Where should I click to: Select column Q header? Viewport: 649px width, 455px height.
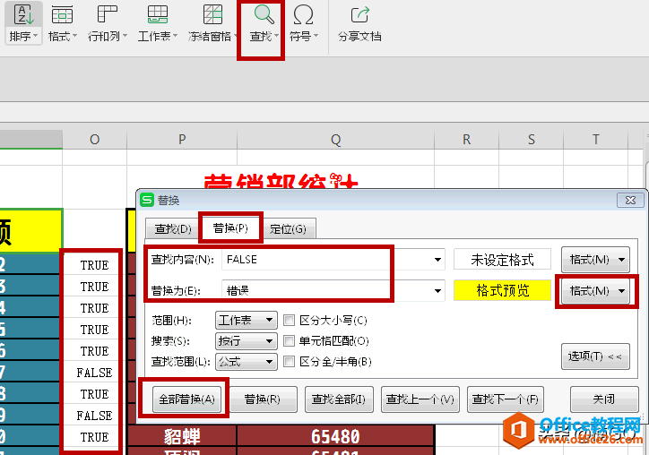(x=335, y=140)
